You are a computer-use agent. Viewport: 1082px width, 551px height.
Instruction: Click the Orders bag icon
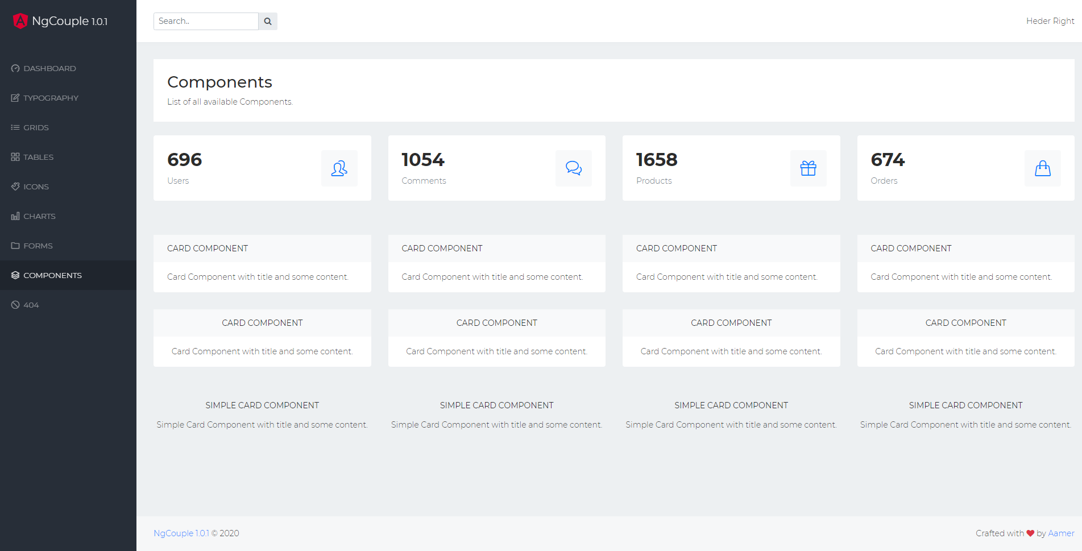1043,168
